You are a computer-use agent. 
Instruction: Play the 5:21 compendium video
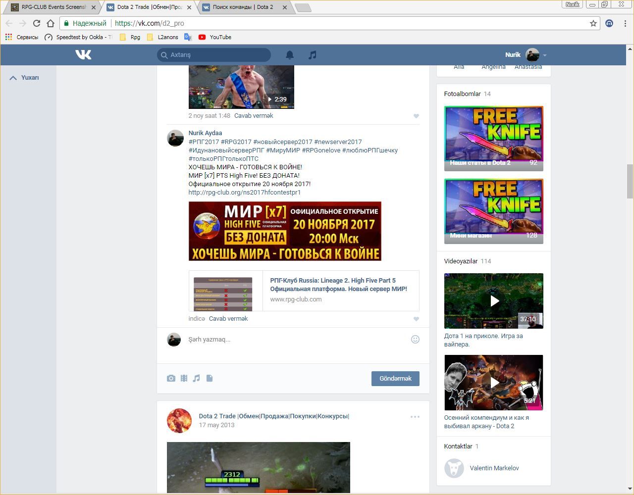coord(494,383)
